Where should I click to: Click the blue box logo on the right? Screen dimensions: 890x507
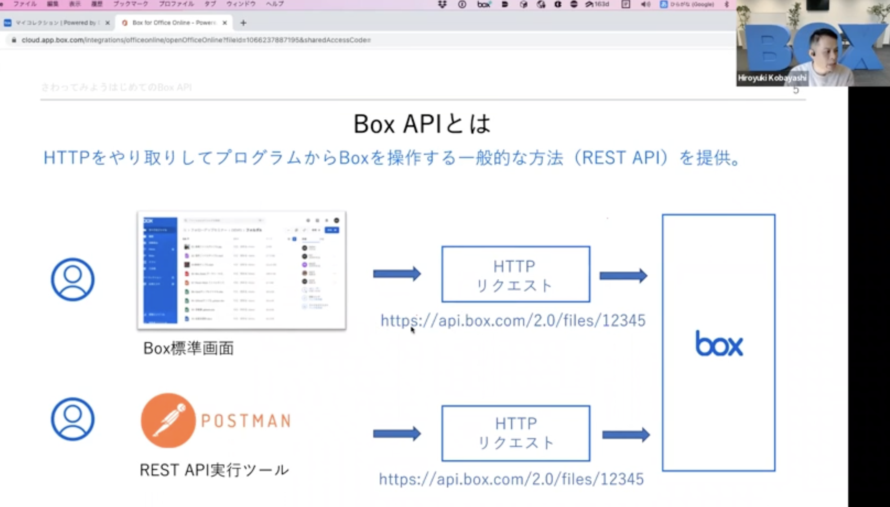pos(719,344)
